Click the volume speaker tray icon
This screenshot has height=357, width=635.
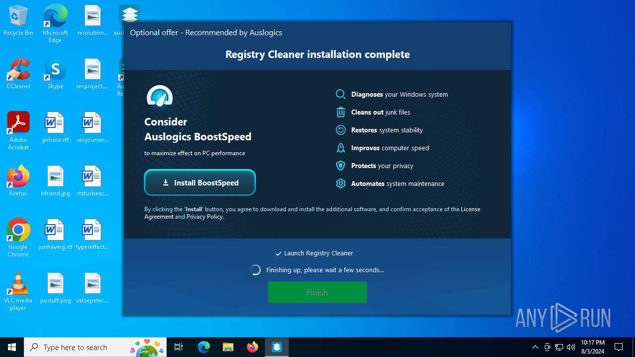coord(571,347)
